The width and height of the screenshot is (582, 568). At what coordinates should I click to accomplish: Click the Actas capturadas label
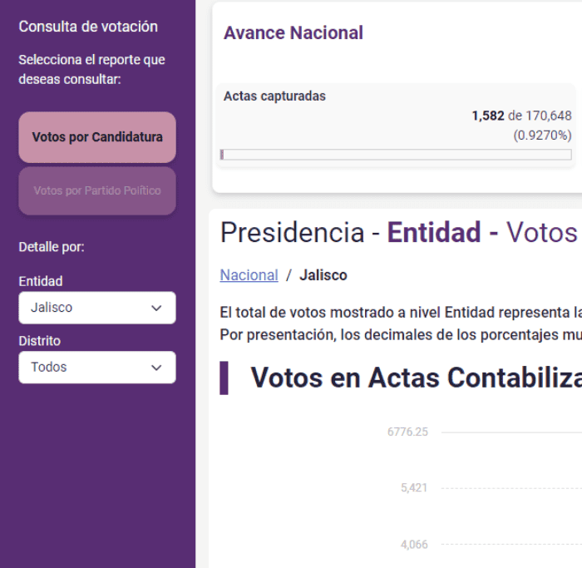tap(274, 96)
